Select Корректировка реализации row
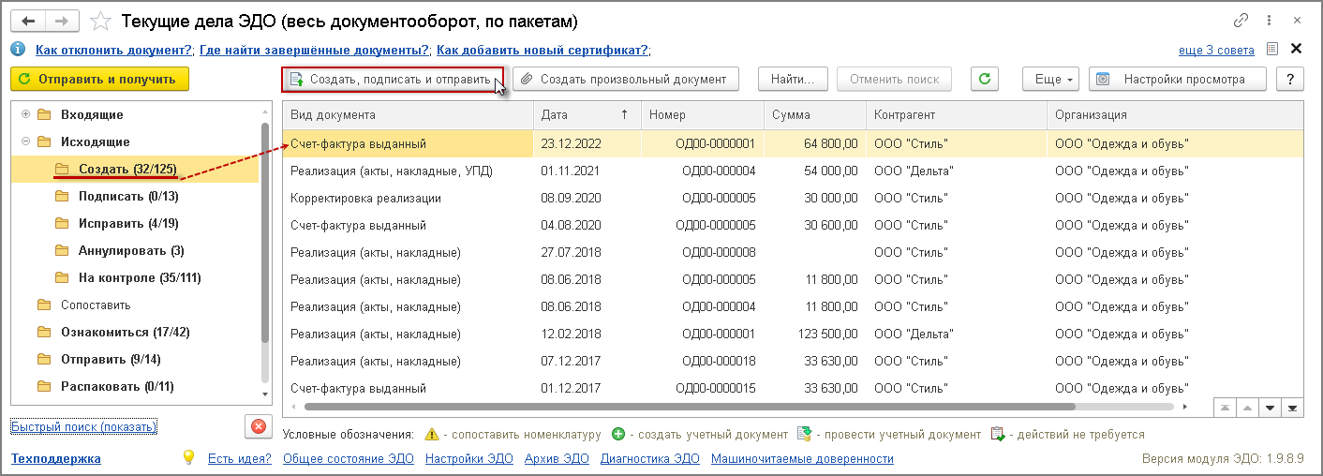 click(x=793, y=198)
